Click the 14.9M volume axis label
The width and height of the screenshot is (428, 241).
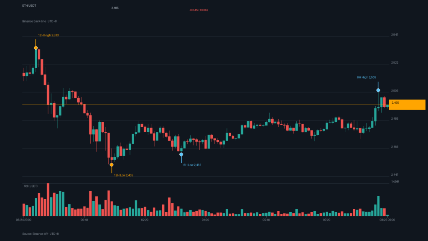395,182
